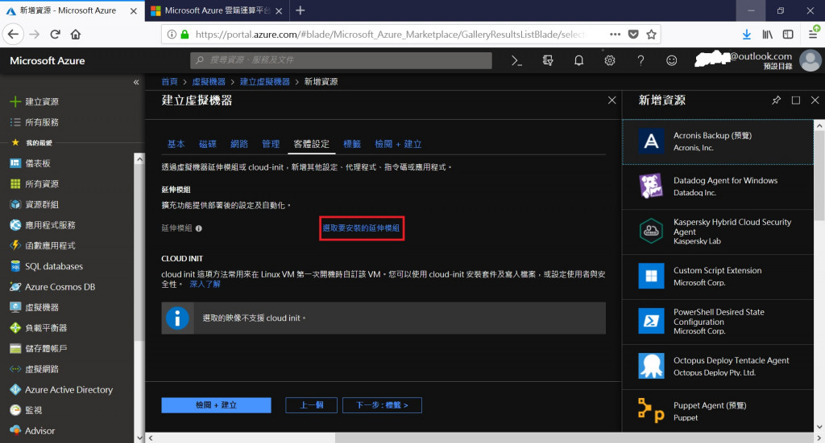
Task: Select Octopus Deploy Tentacle Agent
Action: pyautogui.click(x=718, y=367)
